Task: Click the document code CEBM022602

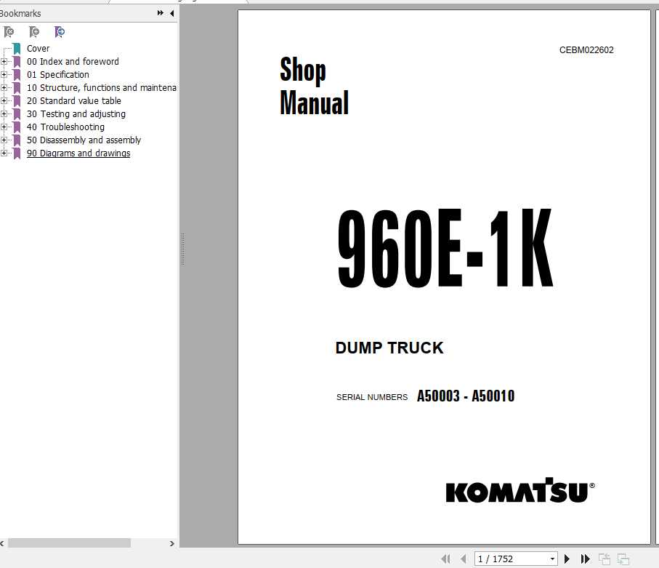Action: point(586,50)
